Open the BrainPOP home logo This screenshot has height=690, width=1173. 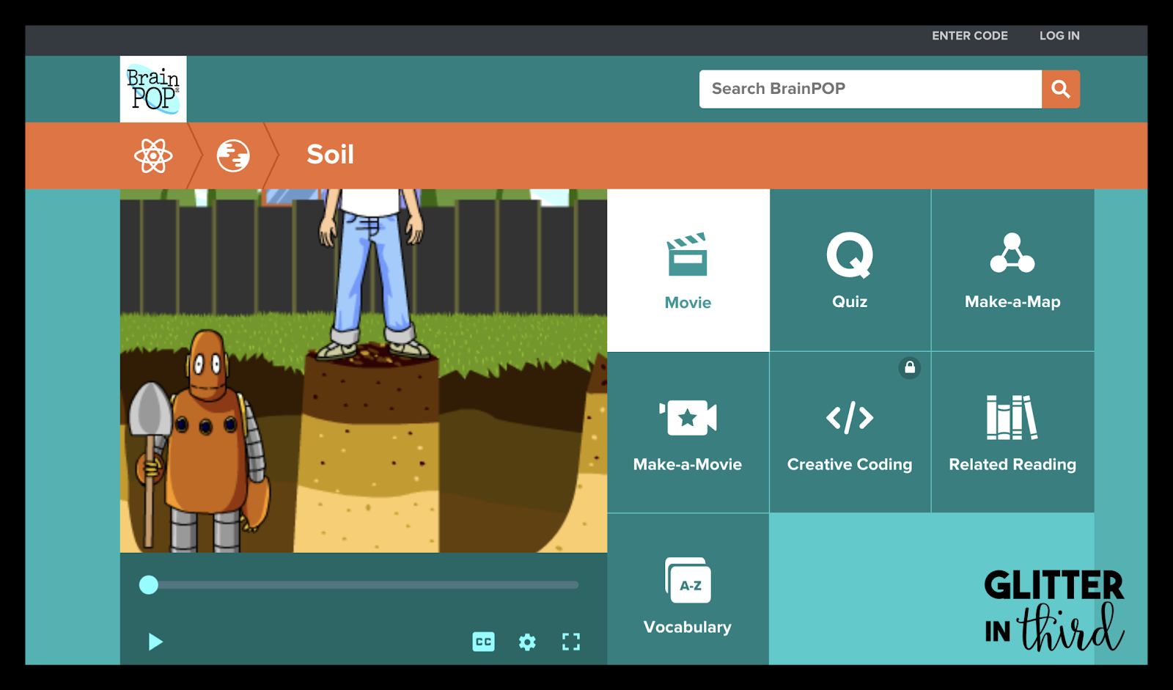coord(153,89)
